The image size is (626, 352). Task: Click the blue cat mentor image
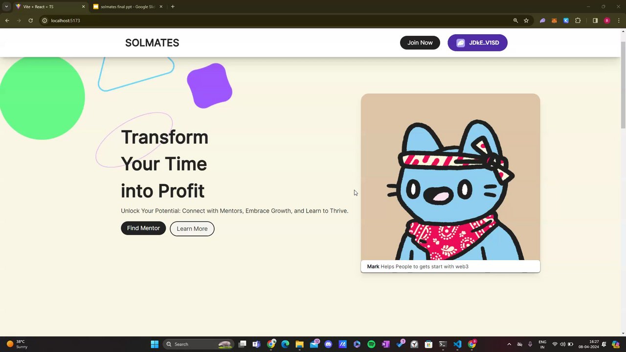tap(450, 177)
